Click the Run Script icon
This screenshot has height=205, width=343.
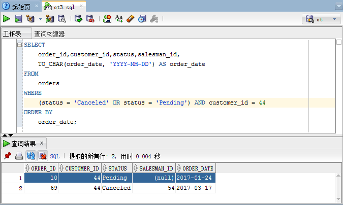point(18,19)
